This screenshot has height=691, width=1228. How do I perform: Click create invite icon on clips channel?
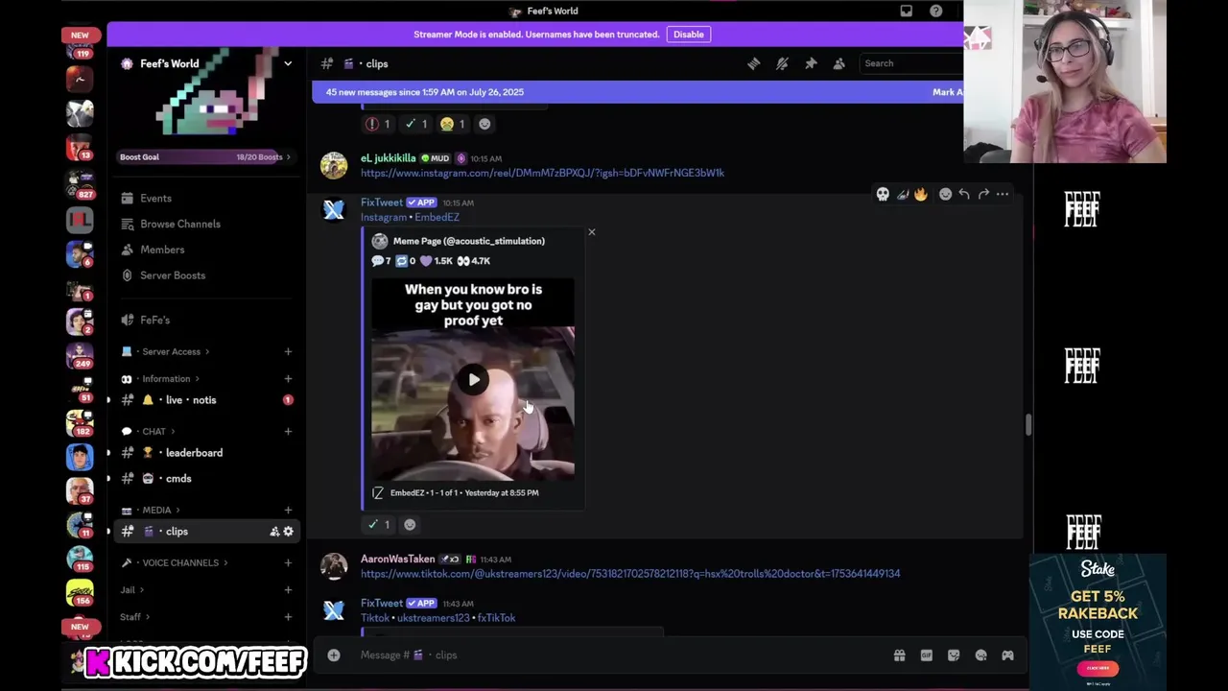coord(274,532)
